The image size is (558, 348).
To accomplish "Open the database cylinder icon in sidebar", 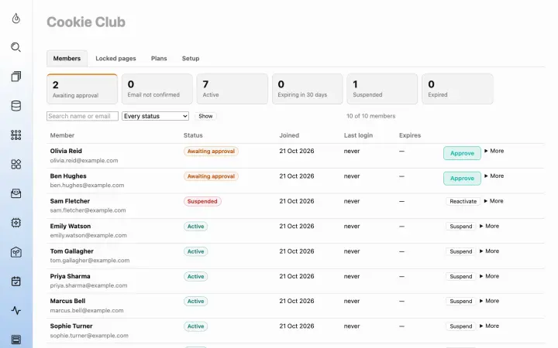I will tap(16, 106).
